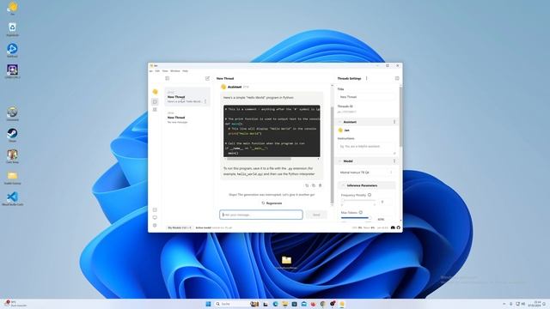Click the Regenerate button
Screen dimensions: 550x309
tap(272, 203)
